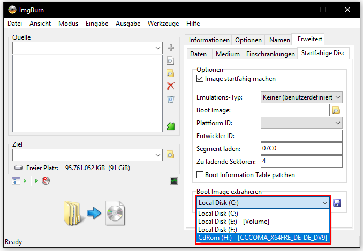Click the Boot Image browse icon
This screenshot has height=251, width=363.
tap(336, 110)
